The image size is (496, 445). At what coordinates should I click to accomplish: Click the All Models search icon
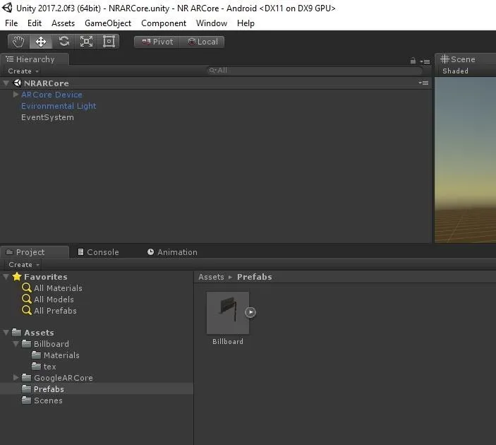pos(27,299)
